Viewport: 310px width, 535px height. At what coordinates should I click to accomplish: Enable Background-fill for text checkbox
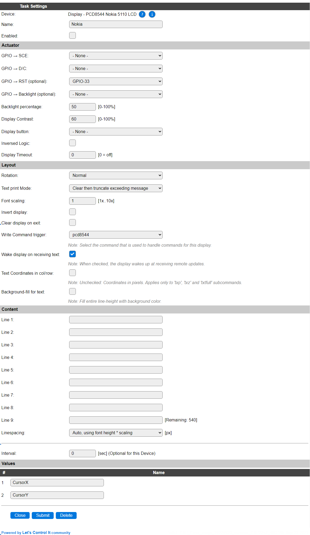(72, 292)
